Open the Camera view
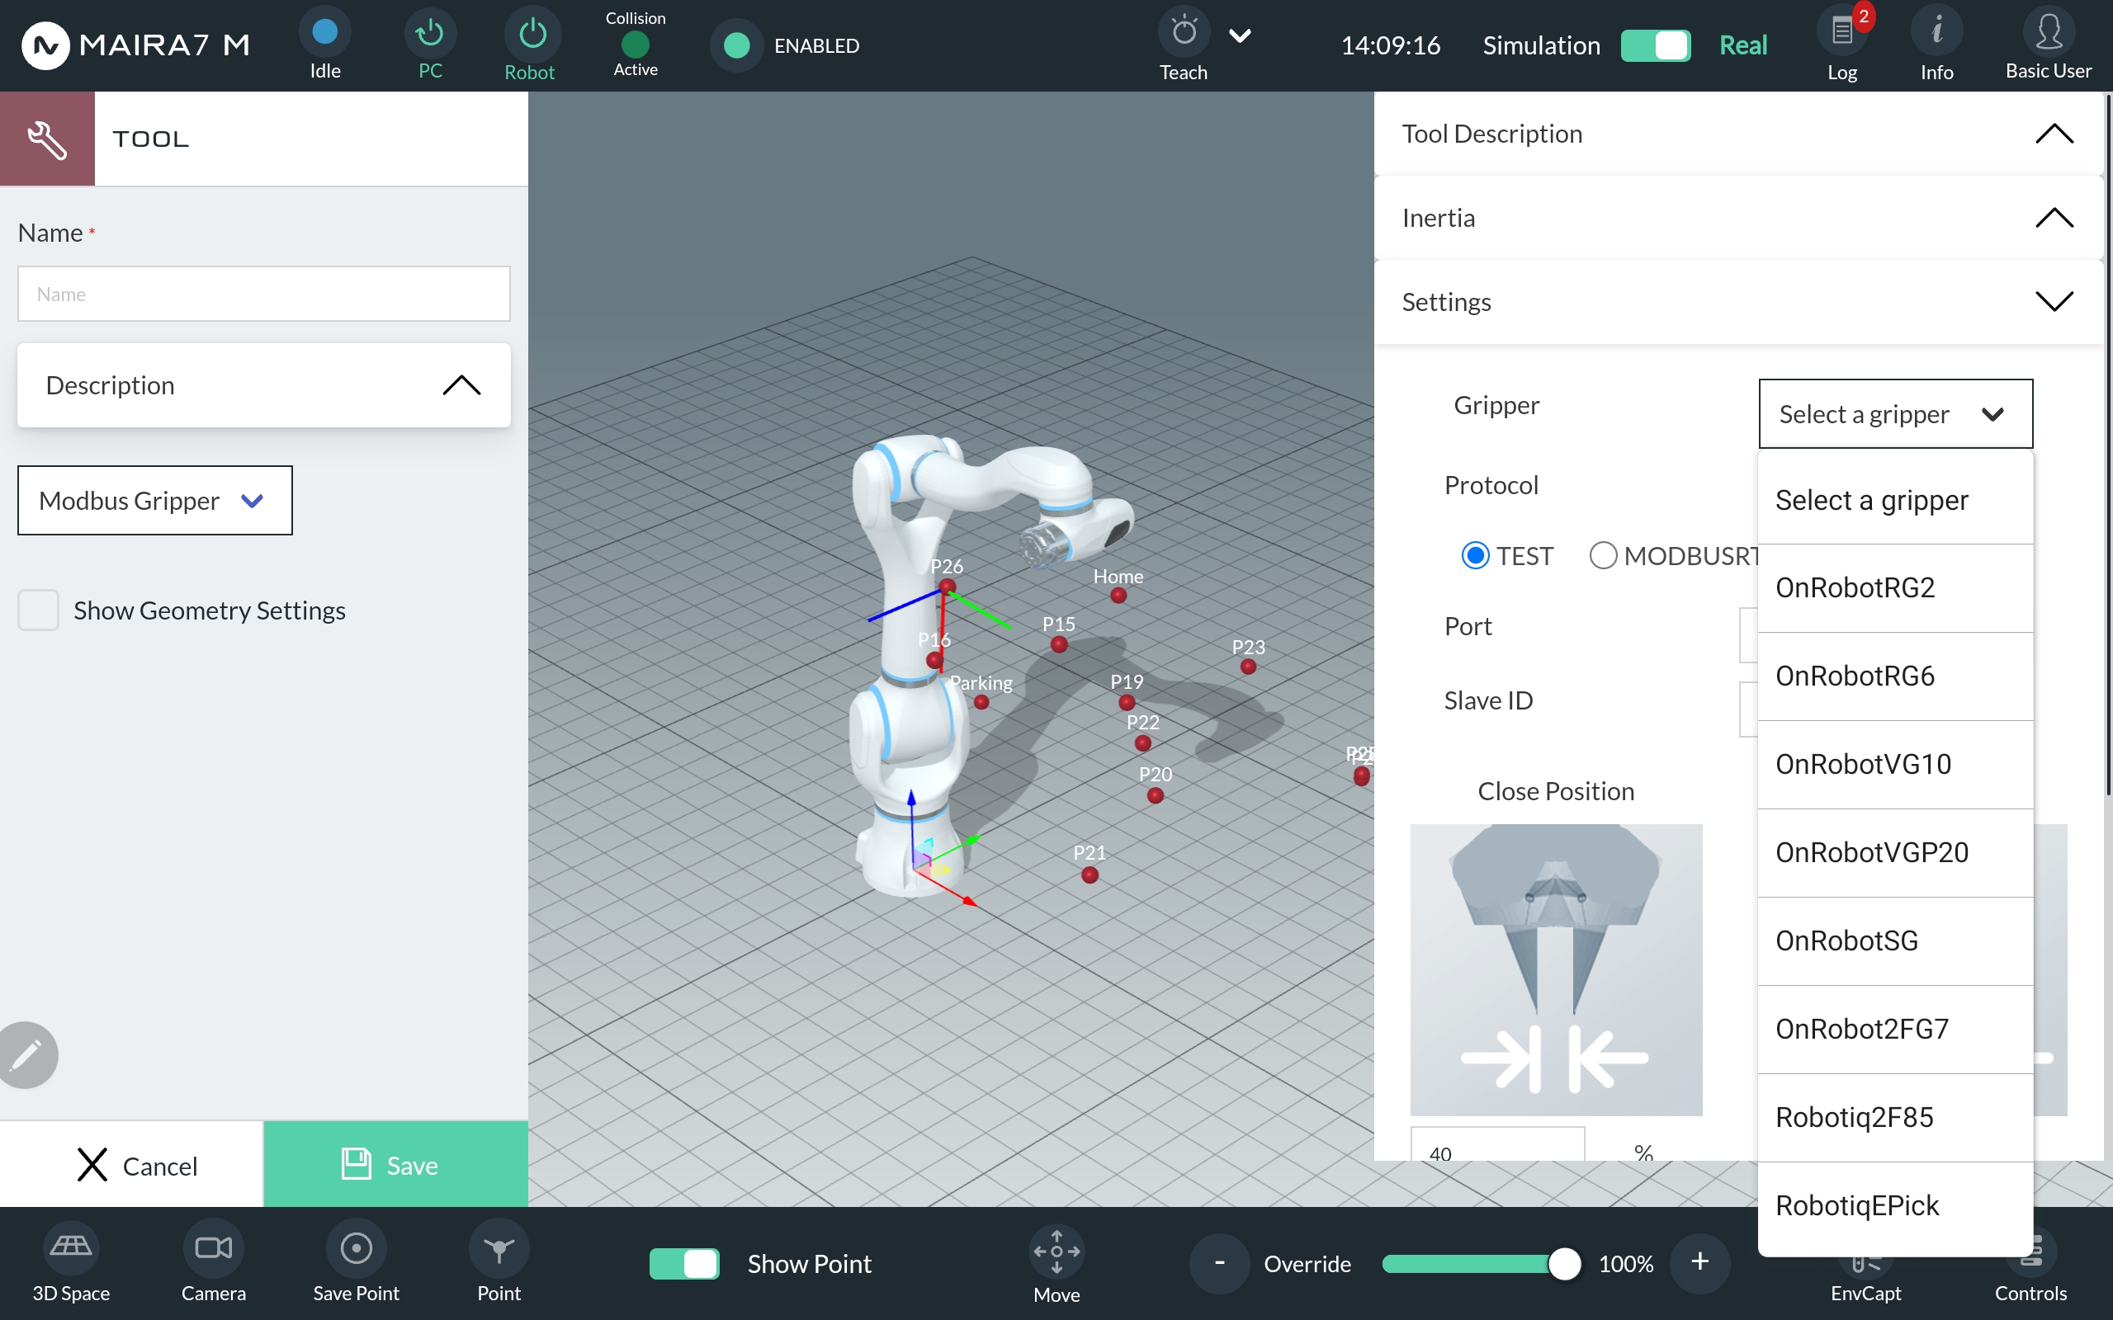The width and height of the screenshot is (2113, 1320). (213, 1247)
